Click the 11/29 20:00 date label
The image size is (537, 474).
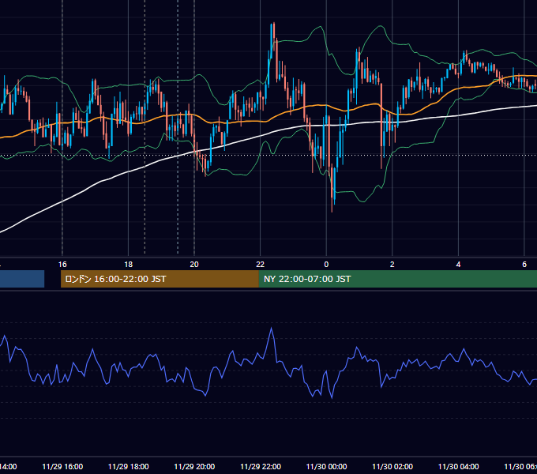point(194,467)
